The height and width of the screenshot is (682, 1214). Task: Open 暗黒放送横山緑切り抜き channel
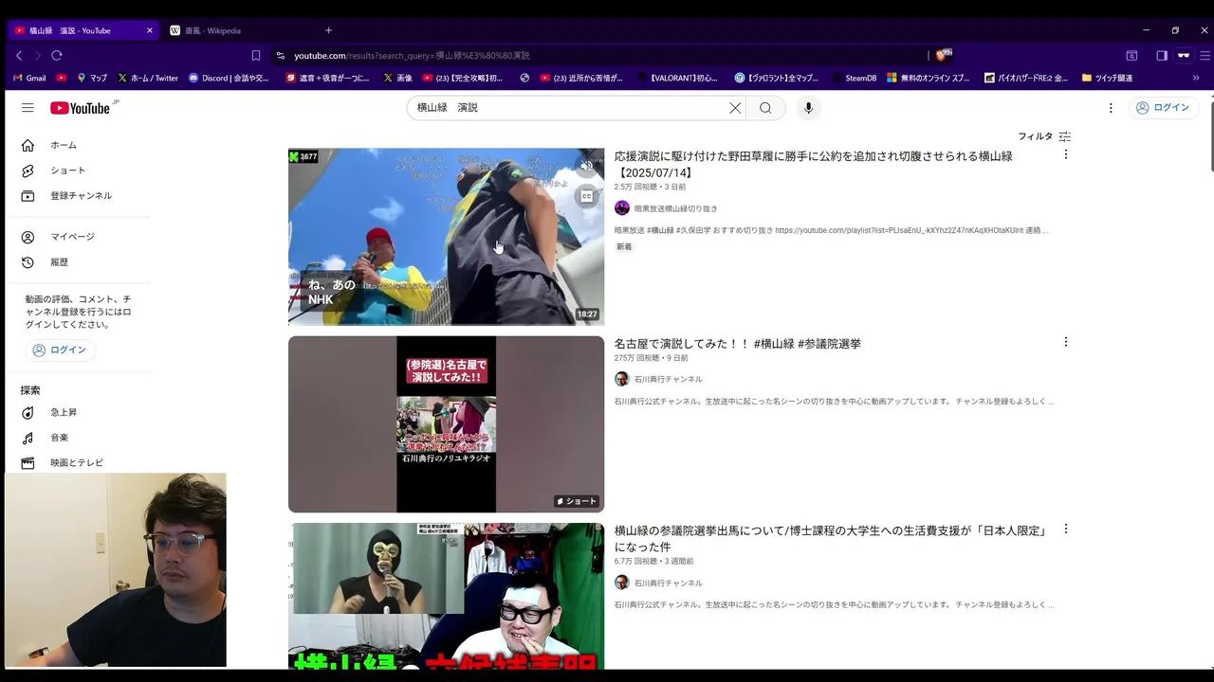(675, 208)
